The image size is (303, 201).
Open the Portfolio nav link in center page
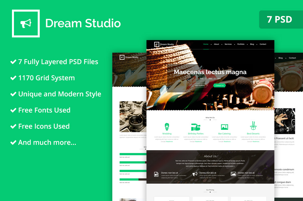coord(241,44)
